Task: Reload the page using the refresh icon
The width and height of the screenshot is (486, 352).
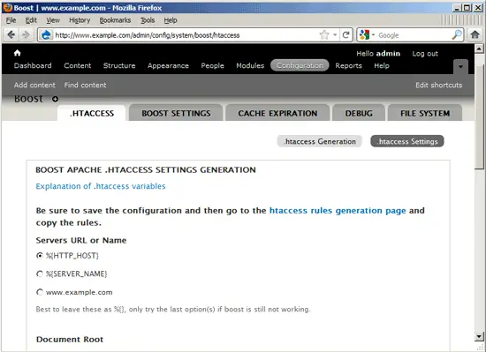Action: tap(346, 34)
